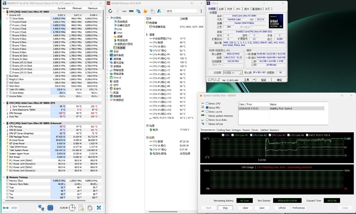The image size is (356, 214).
Task: Expand the Operating System node in AIDA64 tree
Action: pos(108,55)
